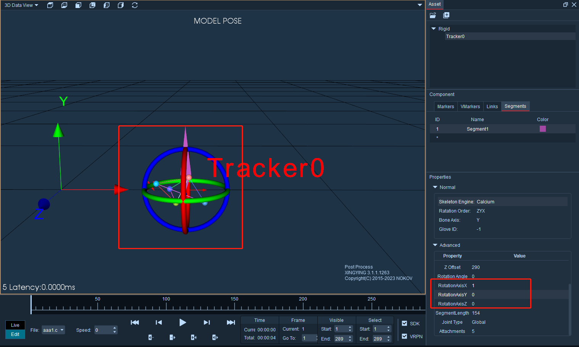Select the sixth cube view icon before refresh
This screenshot has width=579, height=347.
tap(121, 5)
